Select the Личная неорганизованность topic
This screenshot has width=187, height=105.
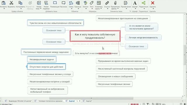(x=143, y=38)
